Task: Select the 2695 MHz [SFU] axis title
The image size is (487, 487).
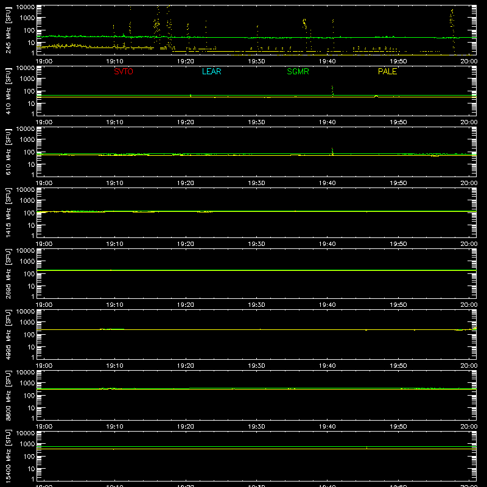Action: pyautogui.click(x=9, y=273)
